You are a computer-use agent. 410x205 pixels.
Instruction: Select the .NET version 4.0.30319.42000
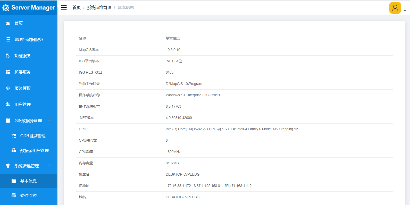point(179,118)
